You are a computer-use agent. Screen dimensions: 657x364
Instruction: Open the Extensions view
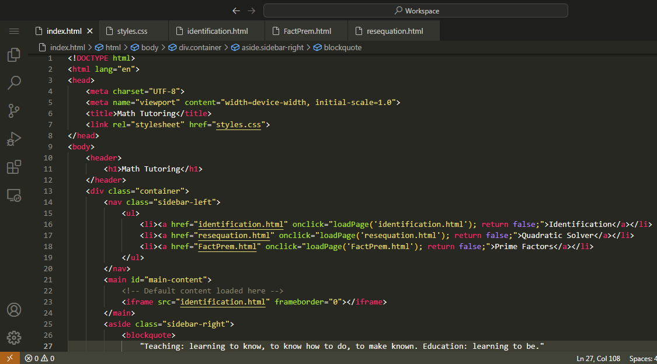click(x=14, y=167)
